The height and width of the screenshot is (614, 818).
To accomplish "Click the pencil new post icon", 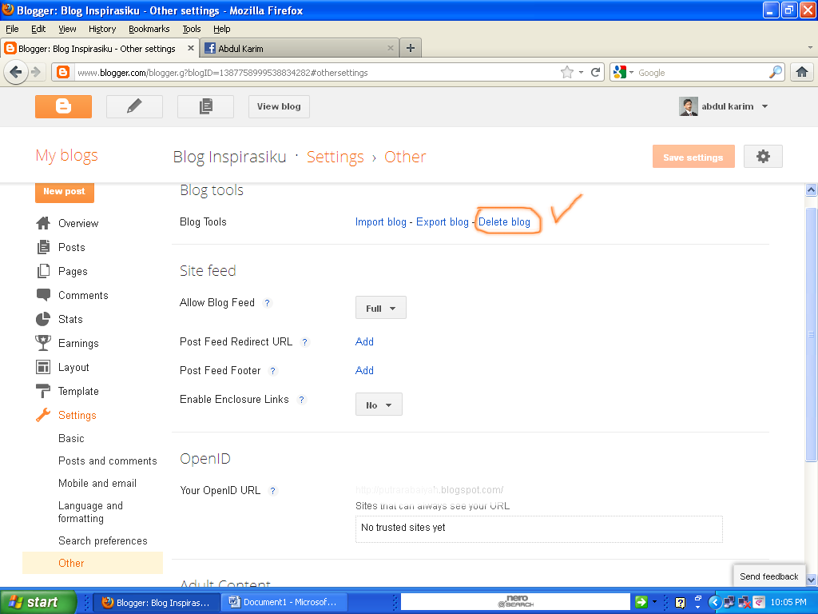I will coord(134,106).
